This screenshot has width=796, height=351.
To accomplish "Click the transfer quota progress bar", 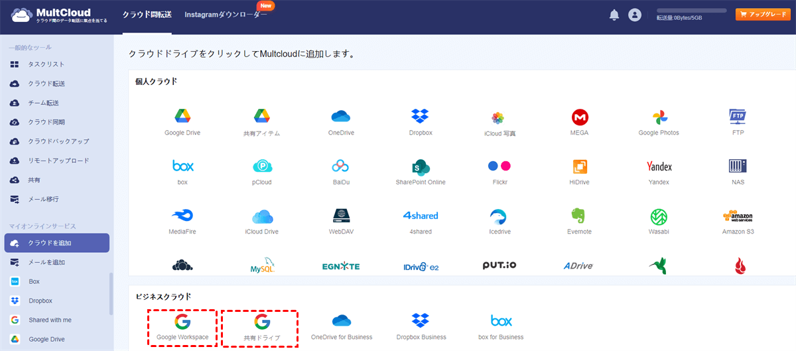I will click(692, 11).
